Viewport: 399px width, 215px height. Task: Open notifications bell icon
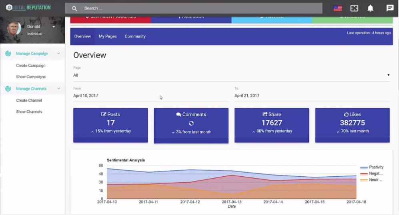coord(370,8)
